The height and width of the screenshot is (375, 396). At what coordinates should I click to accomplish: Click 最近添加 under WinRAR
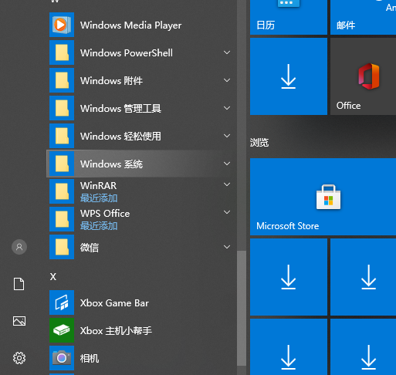click(x=99, y=198)
